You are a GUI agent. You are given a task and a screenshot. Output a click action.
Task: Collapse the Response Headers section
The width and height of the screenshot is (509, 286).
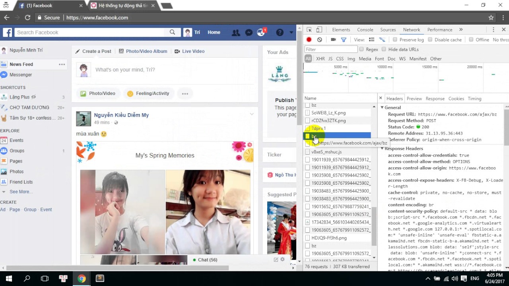click(382, 149)
